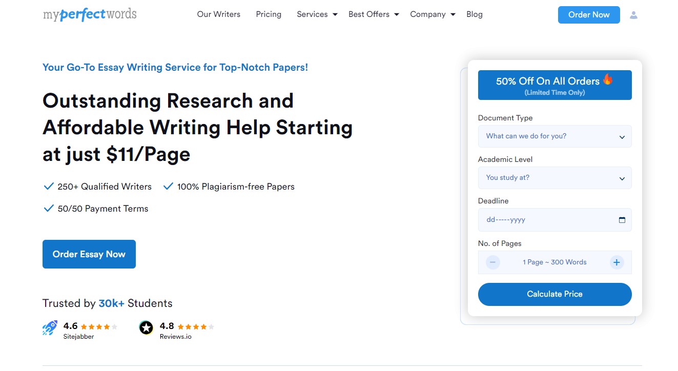Open the Document Type selector

click(x=554, y=136)
